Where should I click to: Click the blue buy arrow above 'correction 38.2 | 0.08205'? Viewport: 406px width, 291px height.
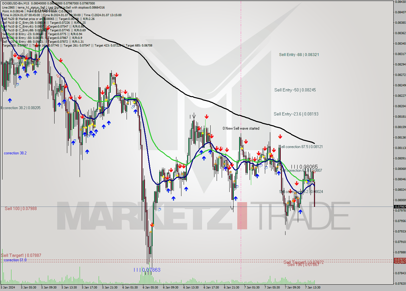(10, 100)
